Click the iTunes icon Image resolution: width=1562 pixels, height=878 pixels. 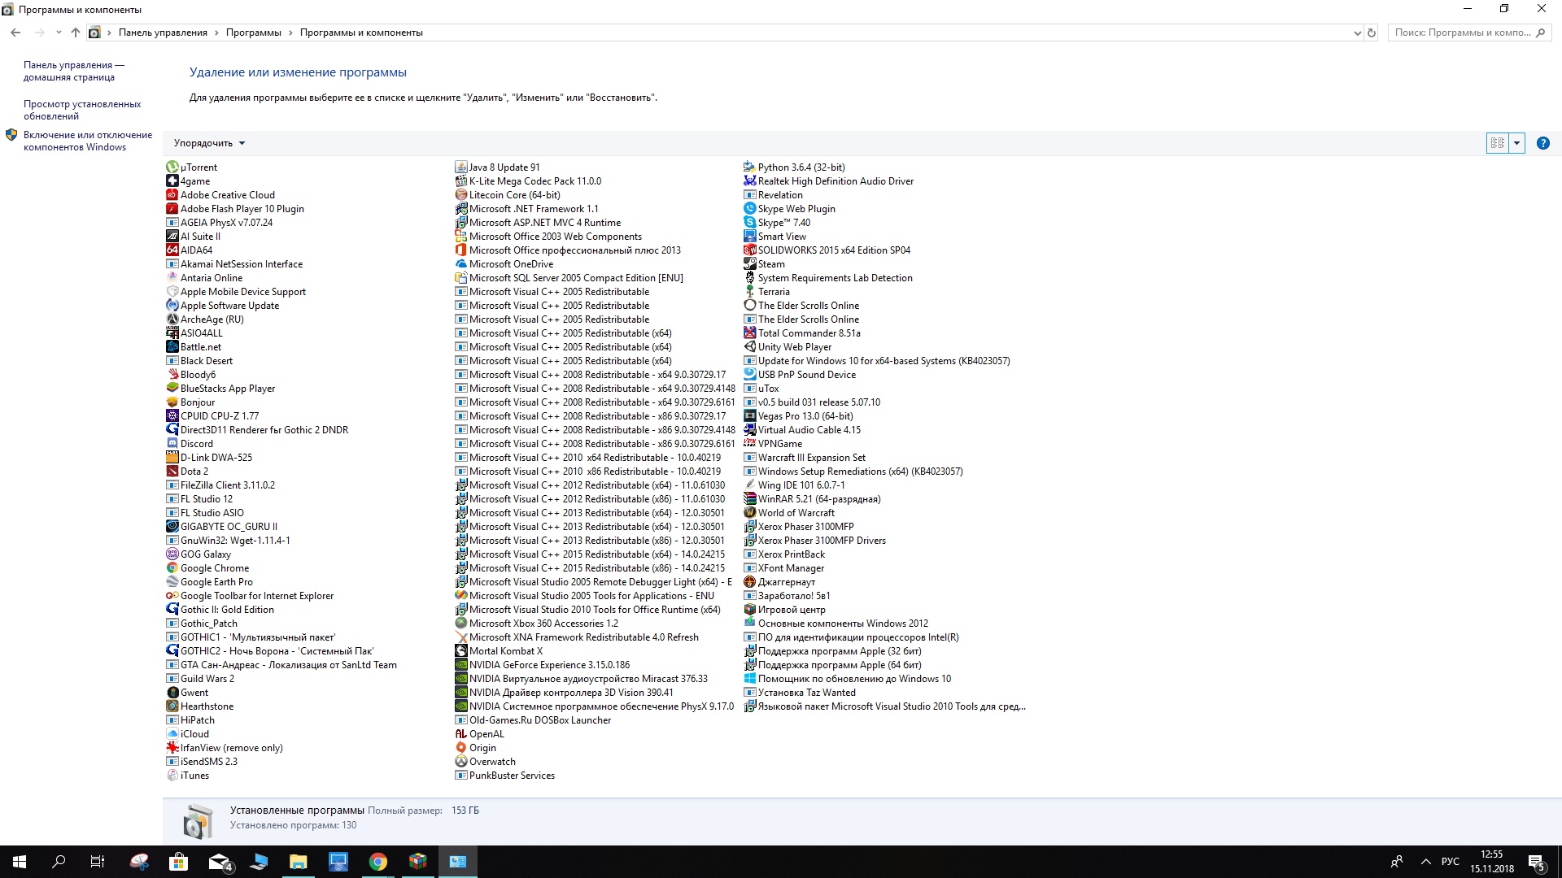(x=172, y=776)
